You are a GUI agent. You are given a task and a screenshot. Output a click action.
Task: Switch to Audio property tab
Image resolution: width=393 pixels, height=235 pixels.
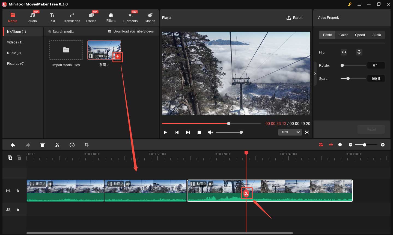[x=377, y=35]
